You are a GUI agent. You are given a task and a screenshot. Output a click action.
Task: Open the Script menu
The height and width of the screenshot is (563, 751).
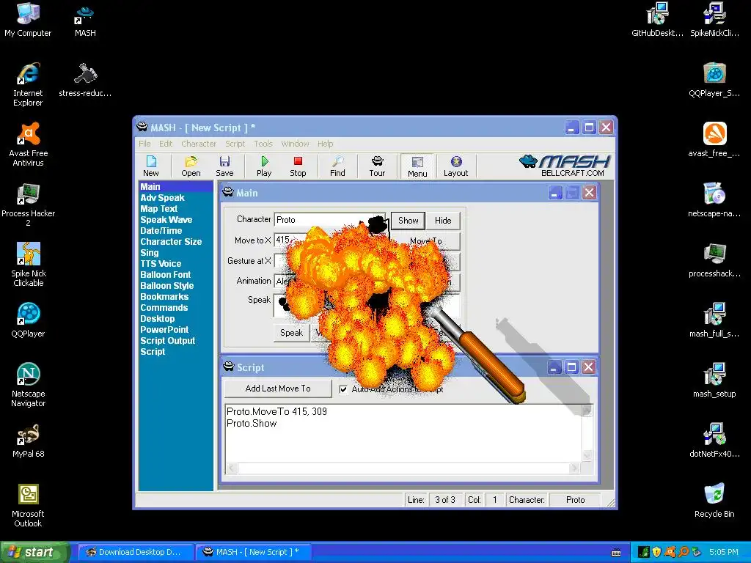(x=235, y=144)
